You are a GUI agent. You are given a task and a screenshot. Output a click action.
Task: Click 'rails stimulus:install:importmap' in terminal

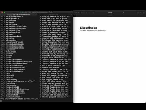(x=16, y=62)
